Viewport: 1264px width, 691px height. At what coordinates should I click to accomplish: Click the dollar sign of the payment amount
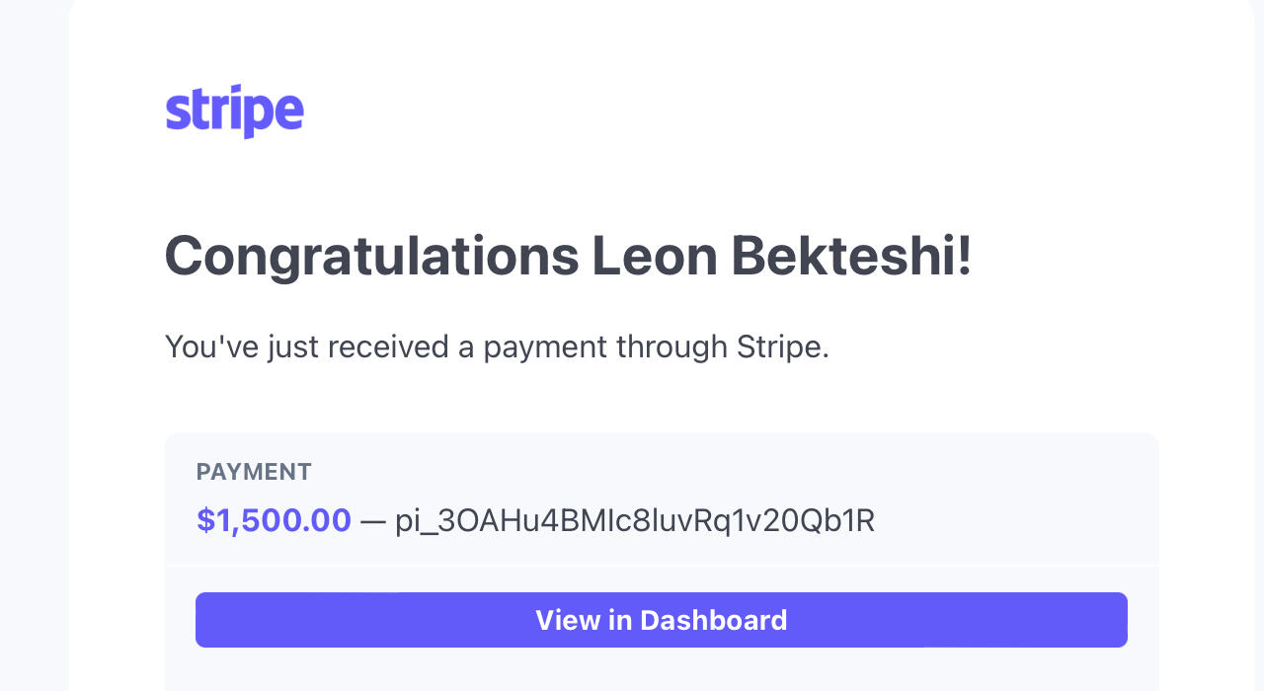tap(204, 520)
